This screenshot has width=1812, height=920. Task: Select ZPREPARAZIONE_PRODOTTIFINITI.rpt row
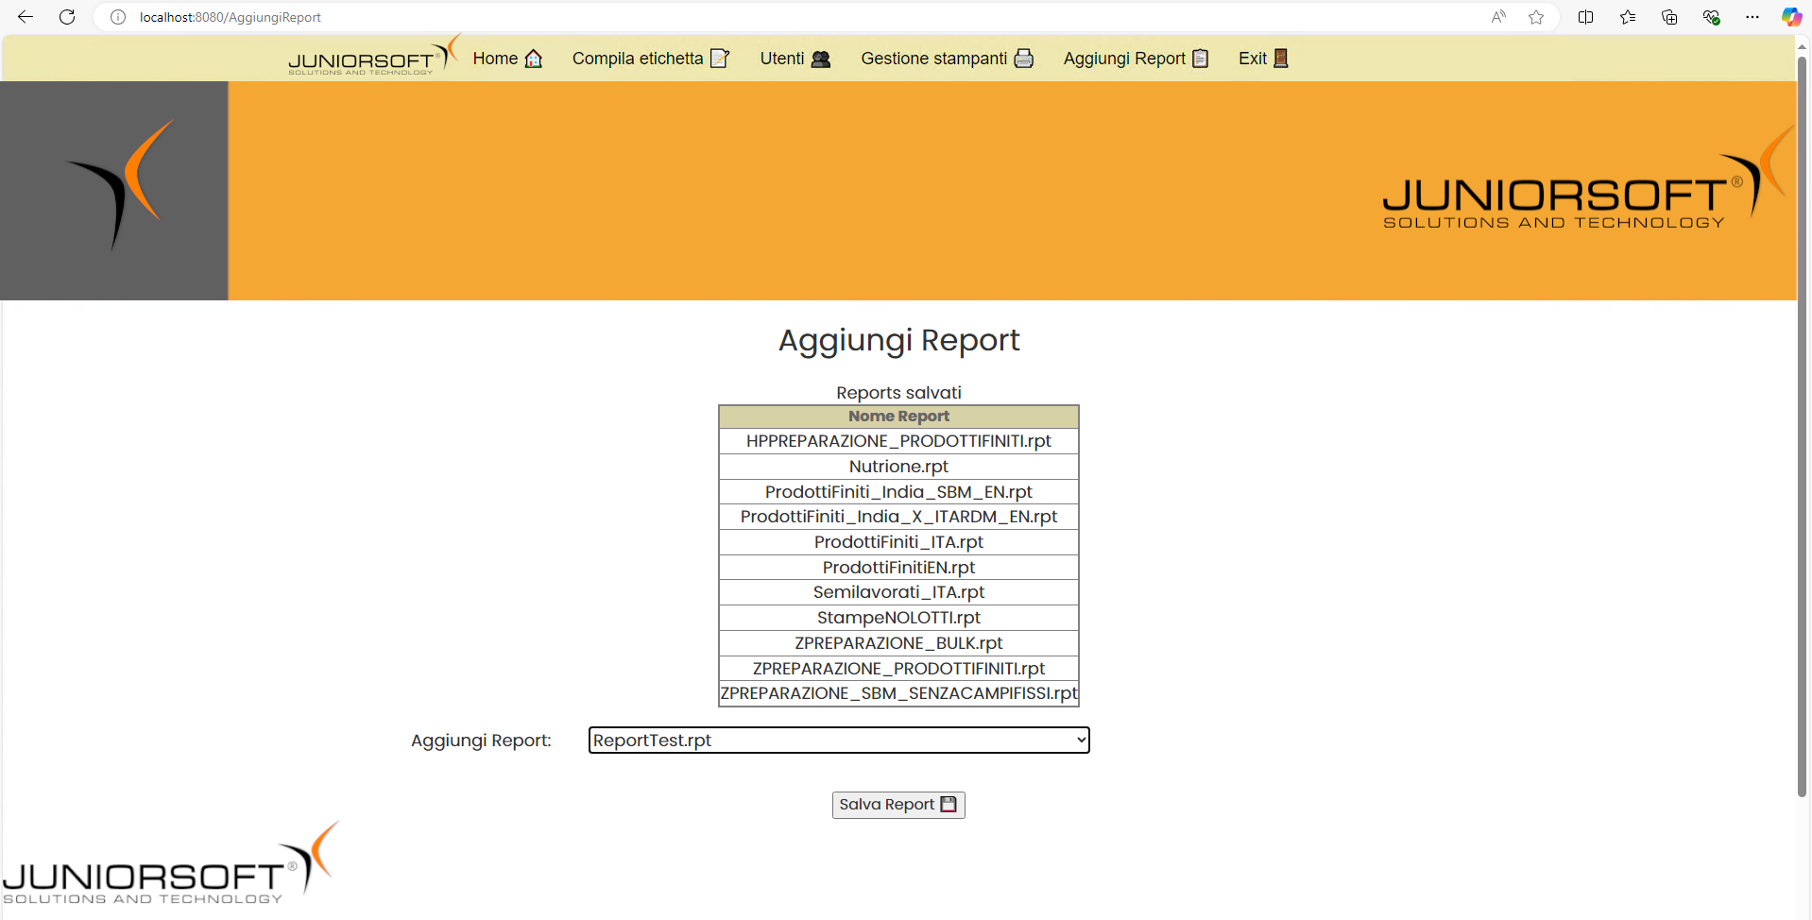(x=898, y=669)
